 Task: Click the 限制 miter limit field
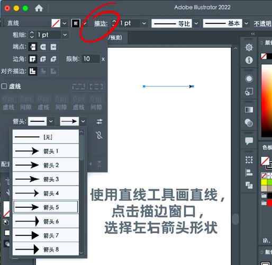pyautogui.click(x=91, y=59)
